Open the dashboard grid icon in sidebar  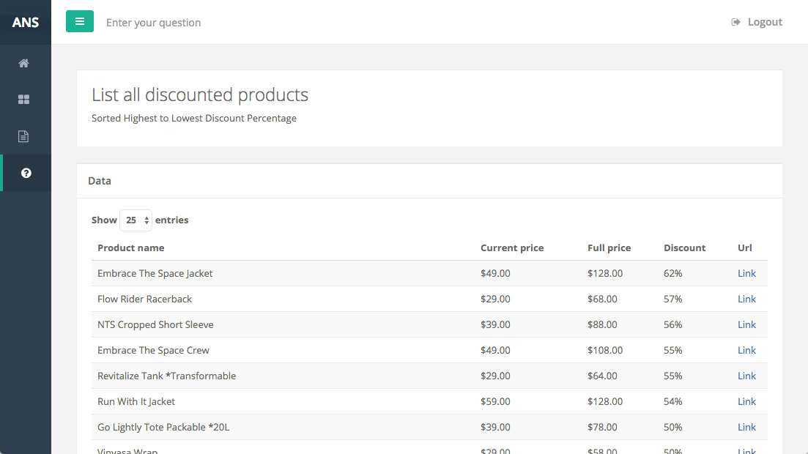coord(24,100)
